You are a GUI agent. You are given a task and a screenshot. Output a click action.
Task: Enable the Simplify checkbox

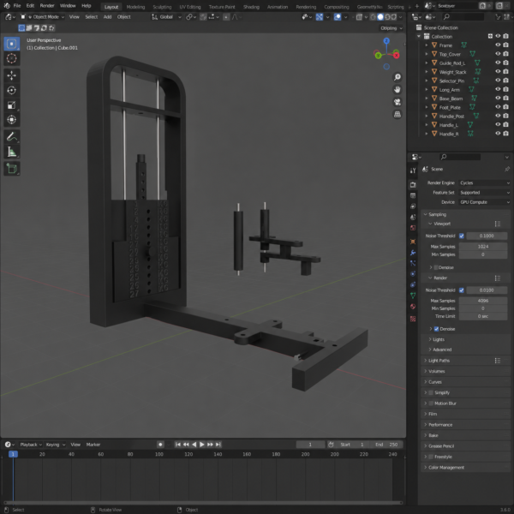pyautogui.click(x=431, y=392)
